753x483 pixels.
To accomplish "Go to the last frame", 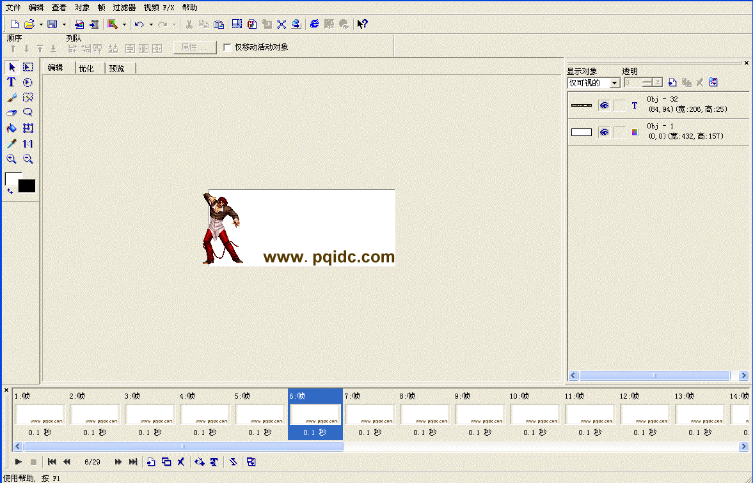I will click(133, 462).
